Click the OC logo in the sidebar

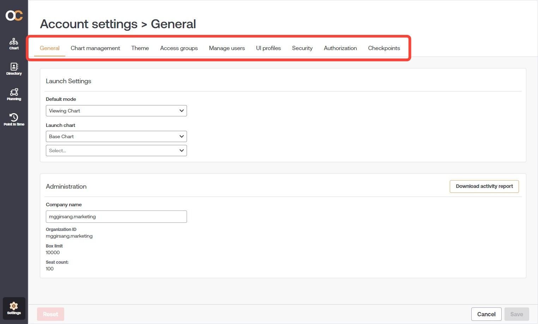(14, 16)
